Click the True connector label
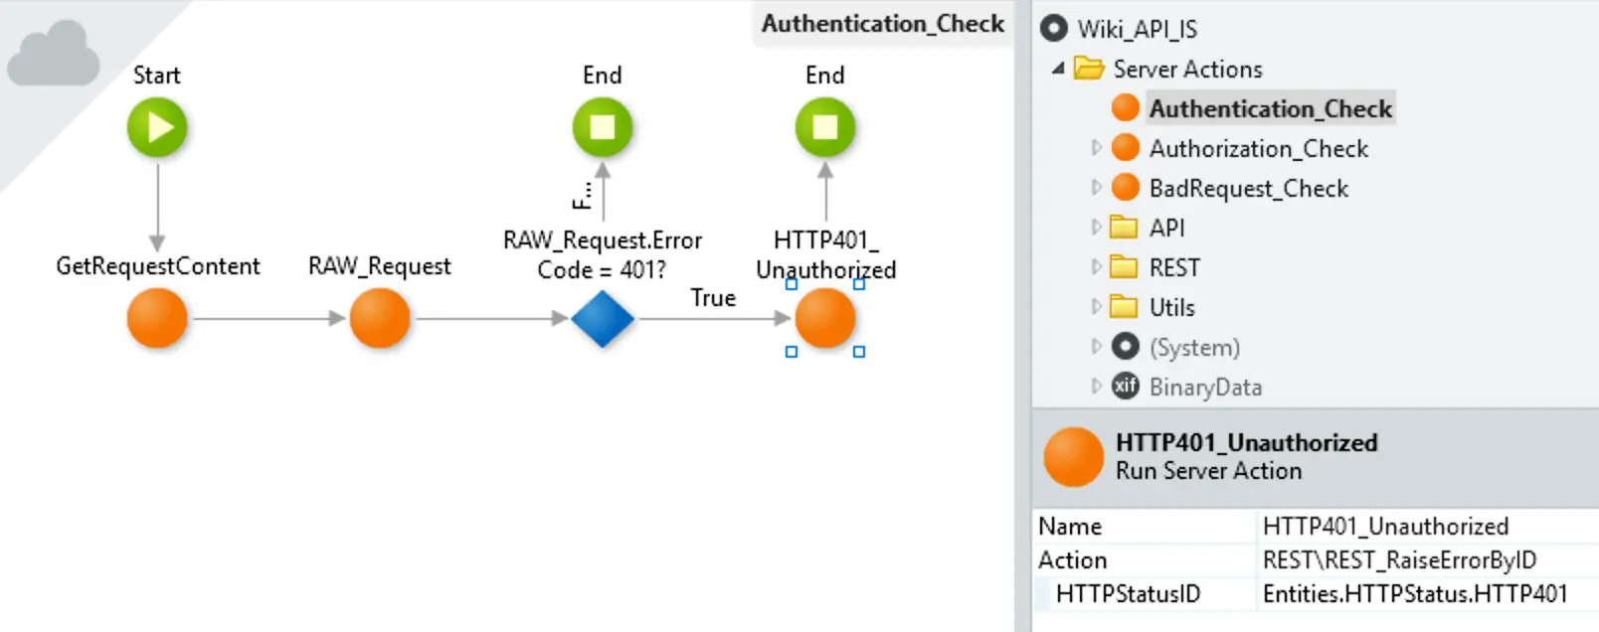This screenshot has height=632, width=1599. tap(713, 297)
